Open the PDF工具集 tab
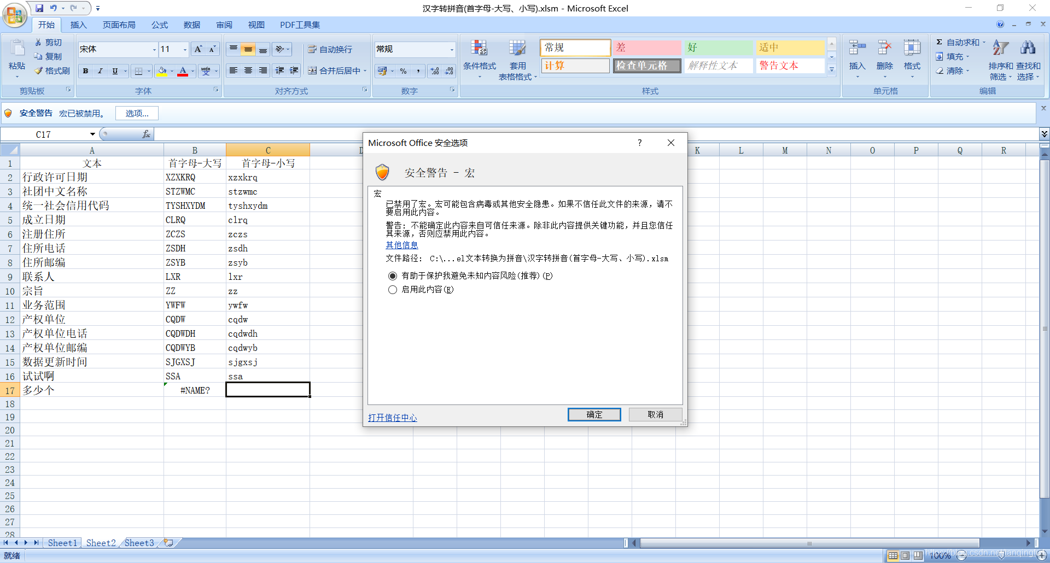Viewport: 1050px width, 563px height. click(x=300, y=25)
